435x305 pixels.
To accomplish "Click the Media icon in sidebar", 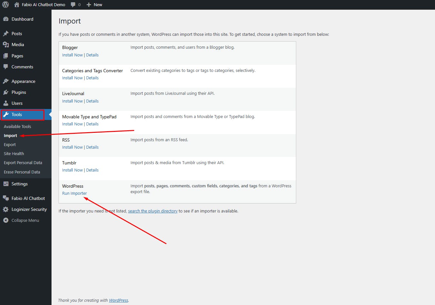I will click(6, 44).
